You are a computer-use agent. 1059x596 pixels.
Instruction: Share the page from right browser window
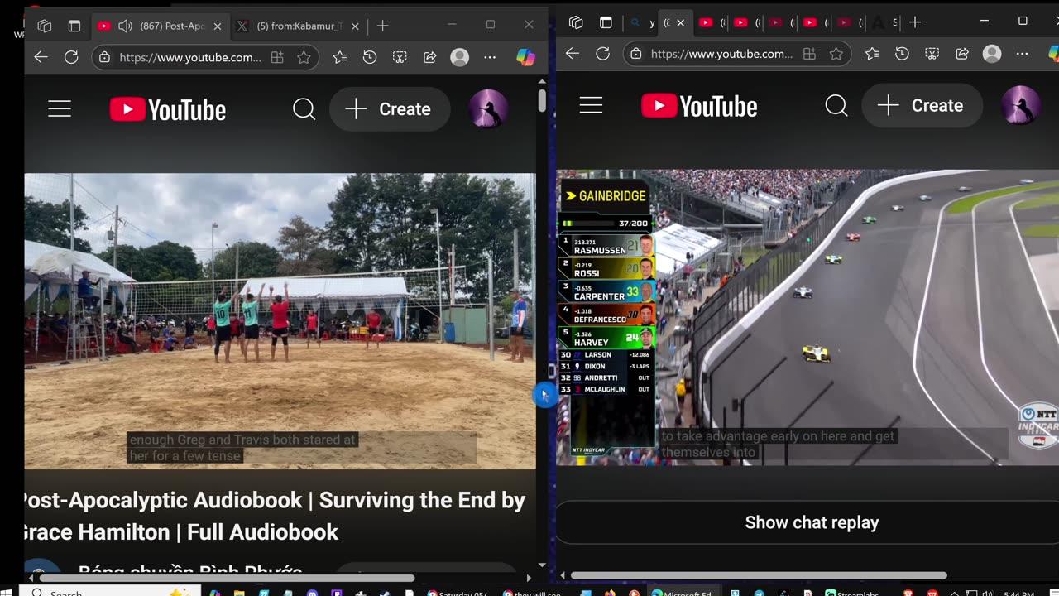tap(962, 54)
